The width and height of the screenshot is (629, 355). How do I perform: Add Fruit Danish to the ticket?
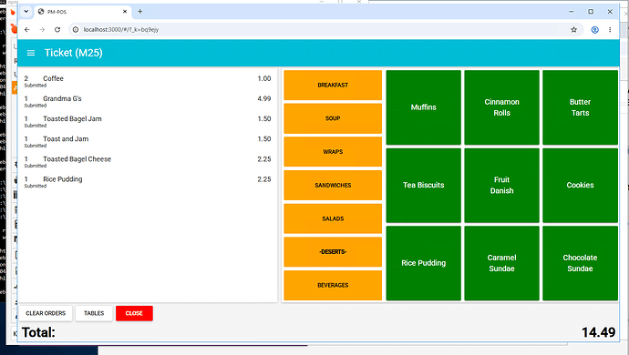tap(501, 185)
